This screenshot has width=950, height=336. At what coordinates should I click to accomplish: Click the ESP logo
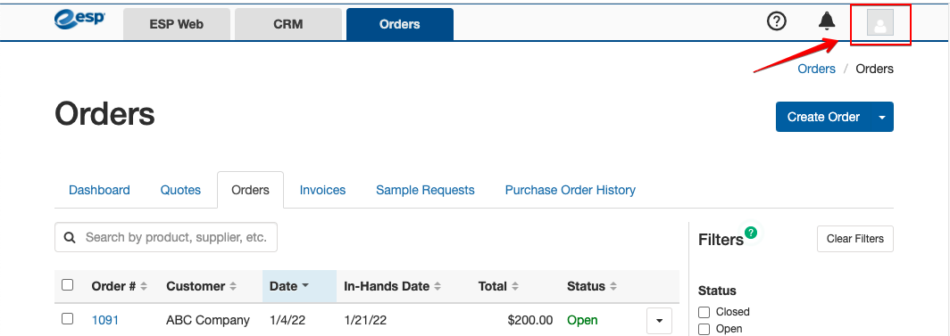(x=79, y=20)
